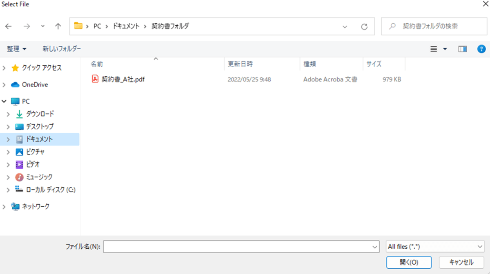The width and height of the screenshot is (490, 274).
Task: Expand address bar history dropdown
Action: coord(345,27)
